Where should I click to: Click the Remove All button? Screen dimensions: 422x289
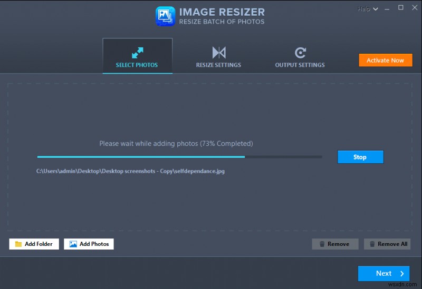click(387, 244)
